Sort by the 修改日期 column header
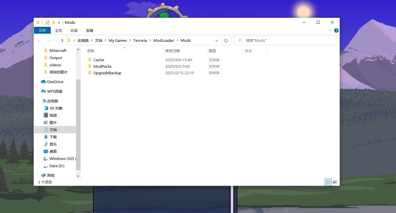 172,51
